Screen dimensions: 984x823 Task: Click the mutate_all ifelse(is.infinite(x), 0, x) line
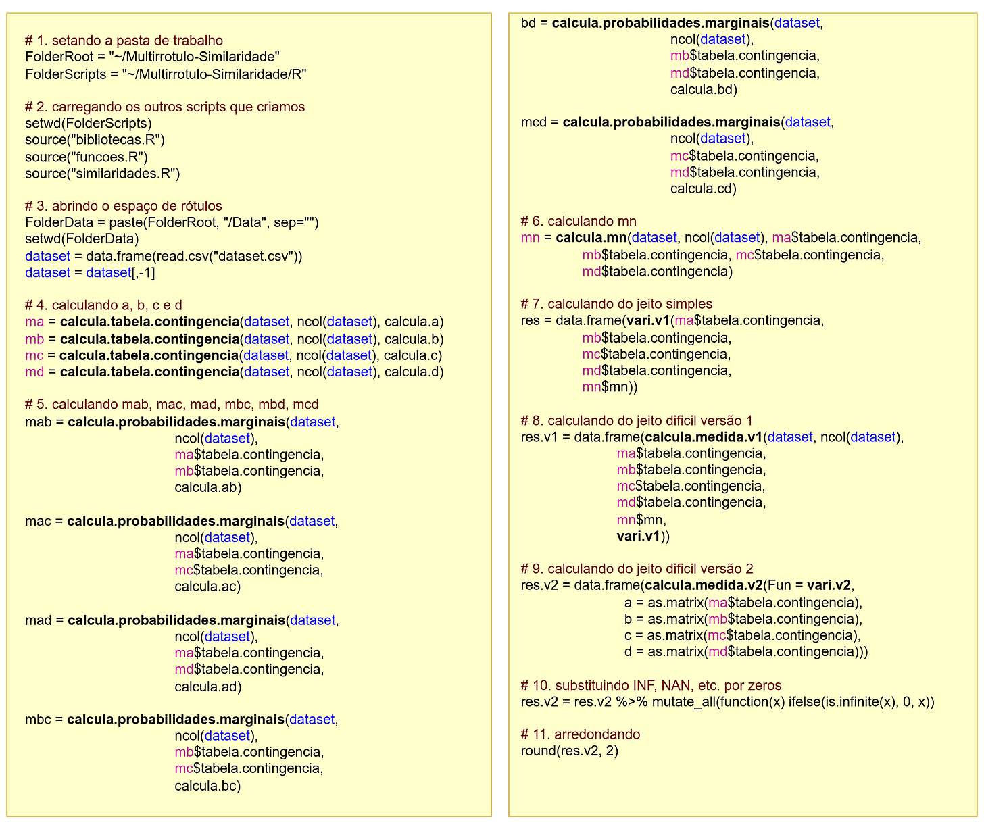[728, 702]
